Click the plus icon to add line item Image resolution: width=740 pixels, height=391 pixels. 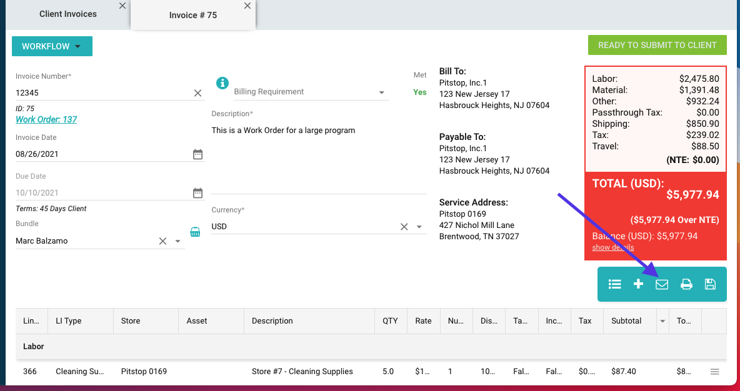pyautogui.click(x=638, y=284)
